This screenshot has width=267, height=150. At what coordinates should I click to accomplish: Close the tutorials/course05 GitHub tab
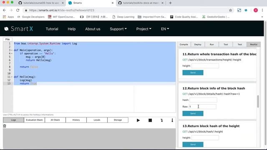tap(63, 3)
